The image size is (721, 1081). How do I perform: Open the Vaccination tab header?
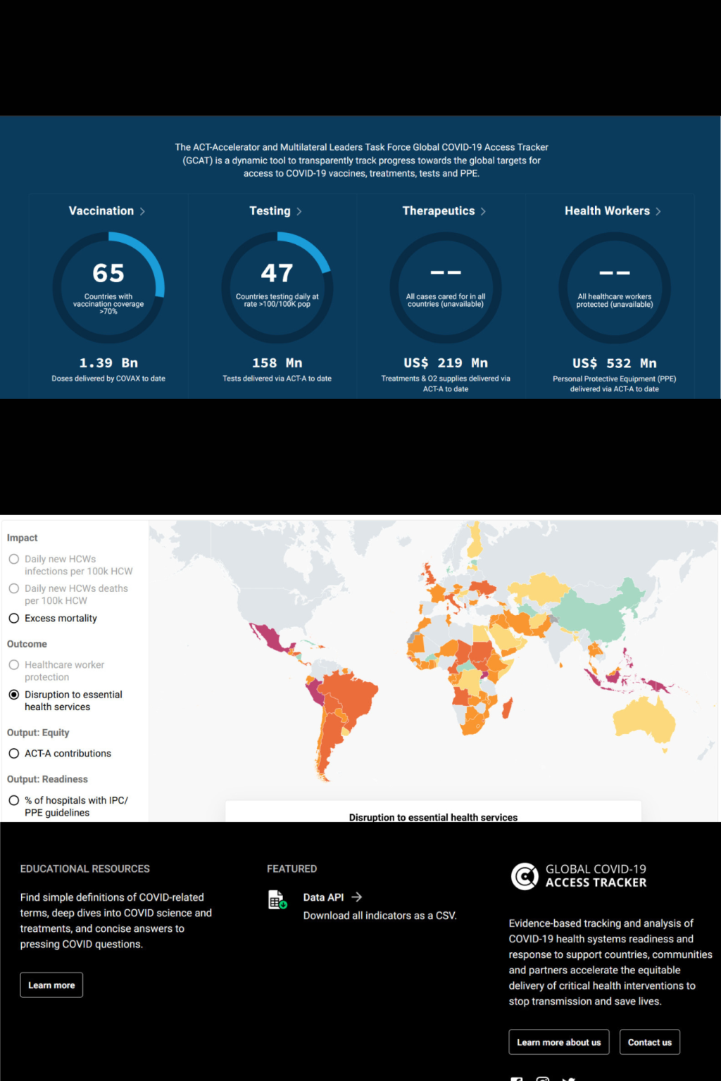click(101, 210)
